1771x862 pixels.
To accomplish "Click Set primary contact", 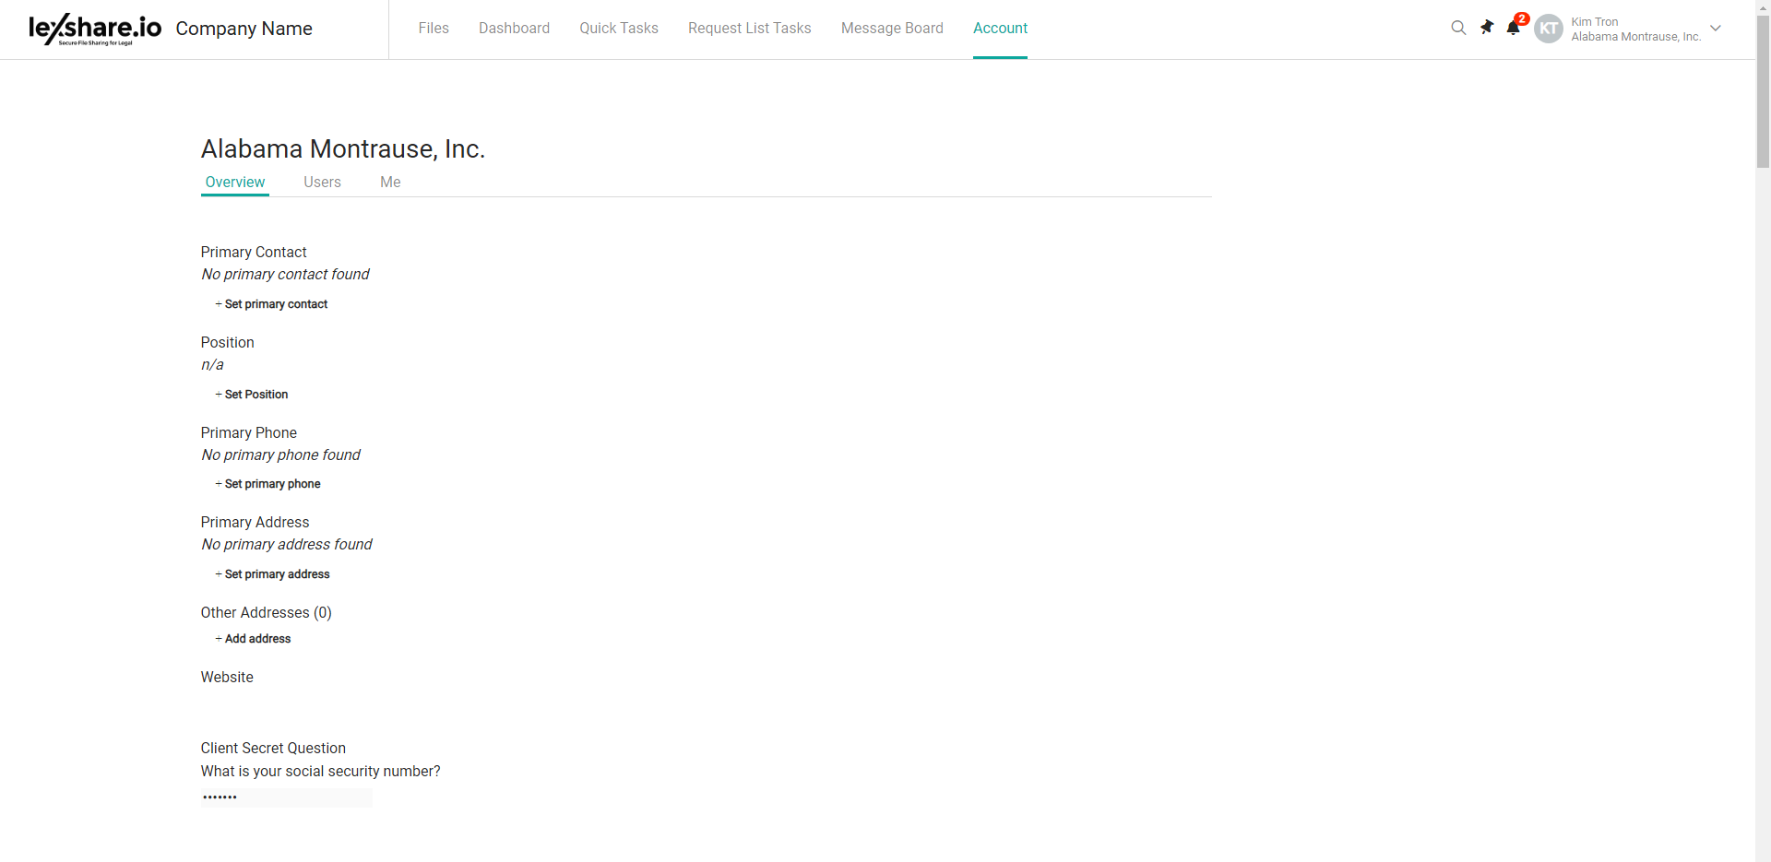I will tap(275, 304).
